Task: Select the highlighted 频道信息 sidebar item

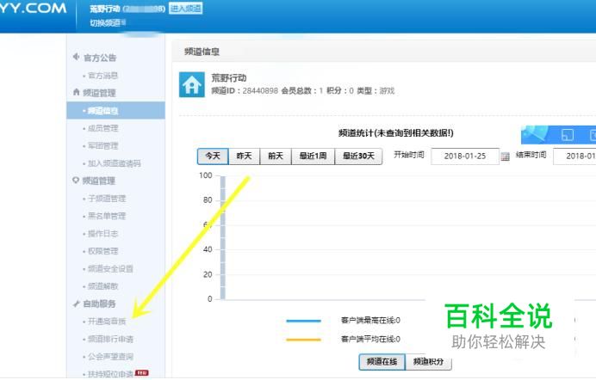Action: tap(116, 110)
